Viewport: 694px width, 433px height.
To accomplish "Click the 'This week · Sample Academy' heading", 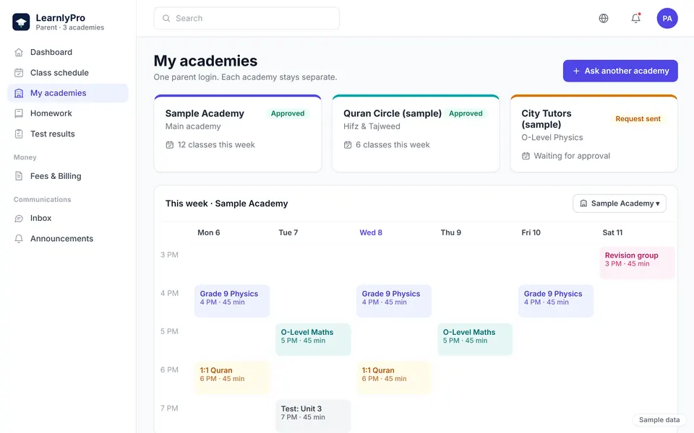I will (226, 204).
